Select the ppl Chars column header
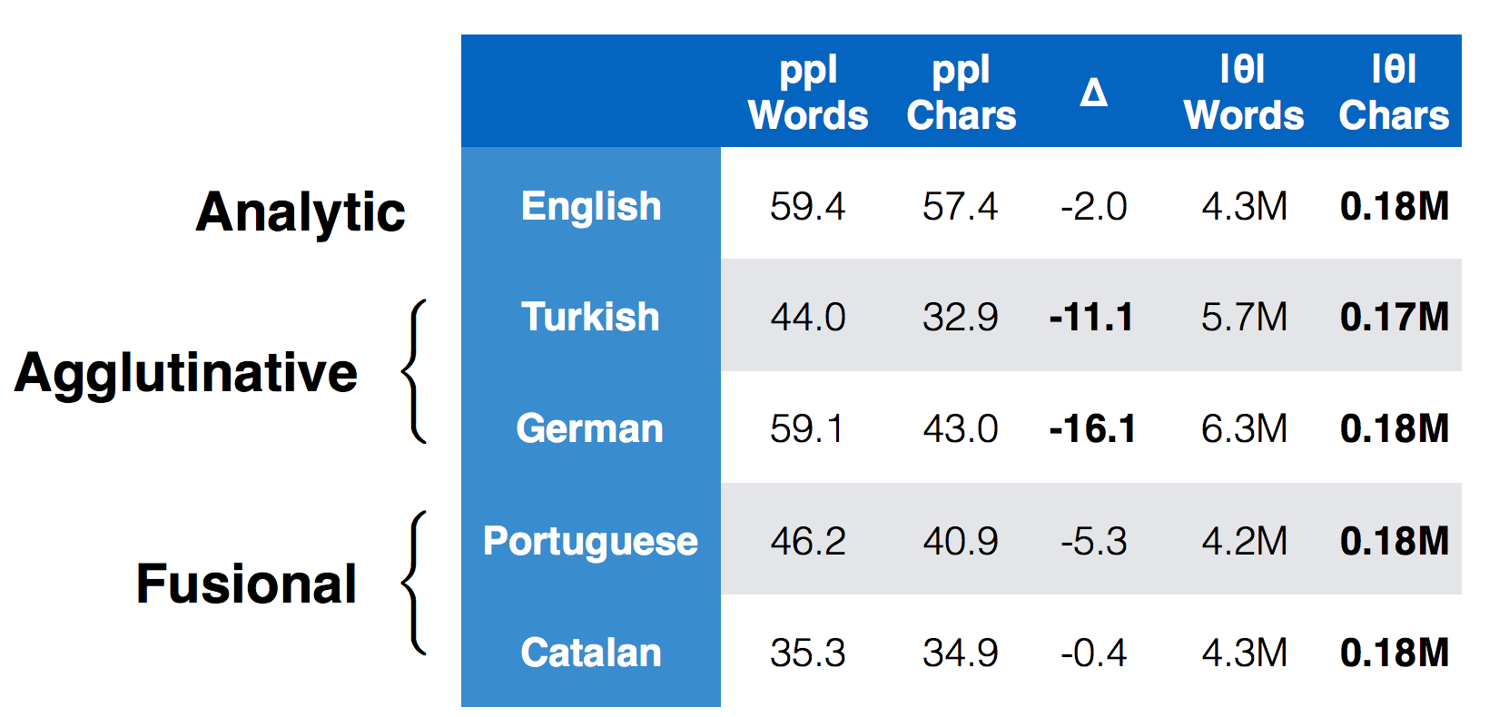The image size is (1499, 717). [962, 93]
